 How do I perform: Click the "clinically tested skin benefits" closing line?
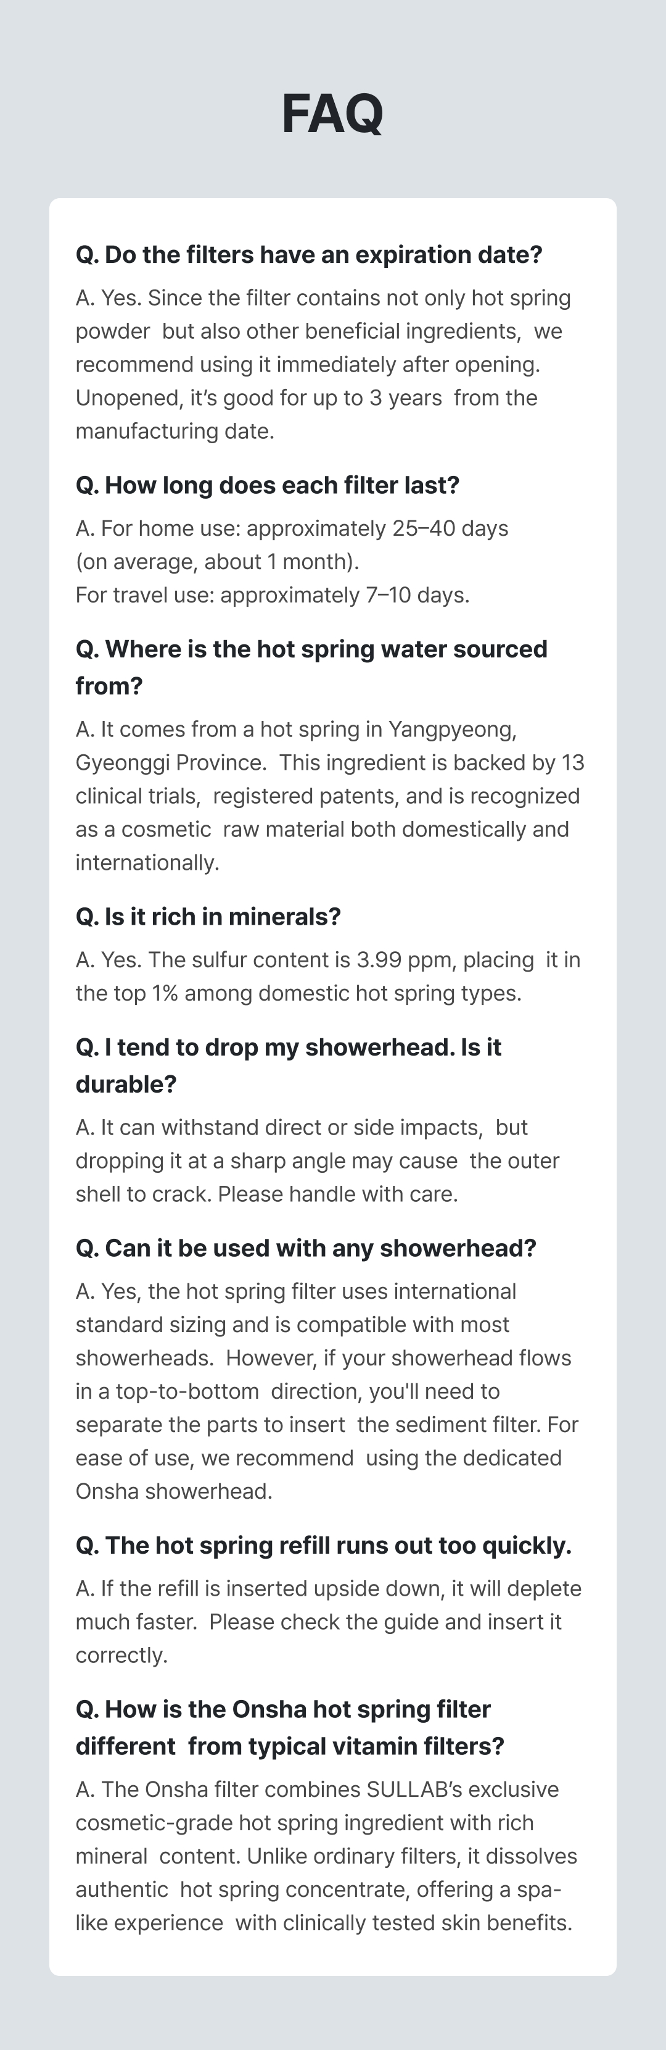pos(324,1923)
